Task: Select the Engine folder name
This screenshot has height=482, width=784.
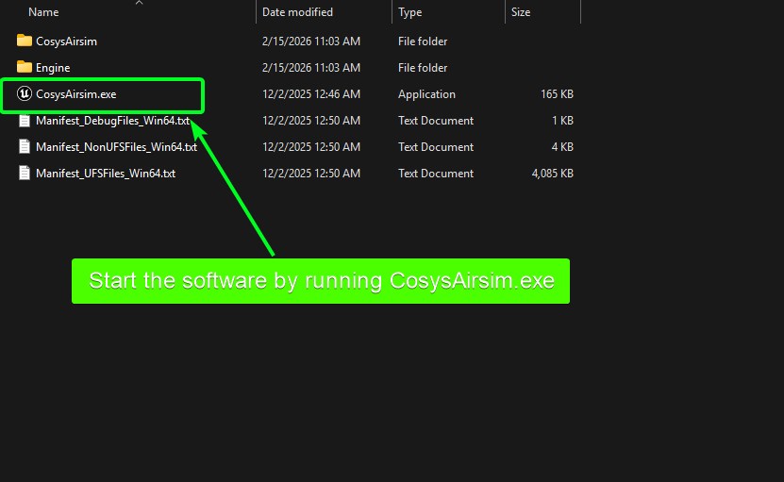Action: pyautogui.click(x=53, y=68)
